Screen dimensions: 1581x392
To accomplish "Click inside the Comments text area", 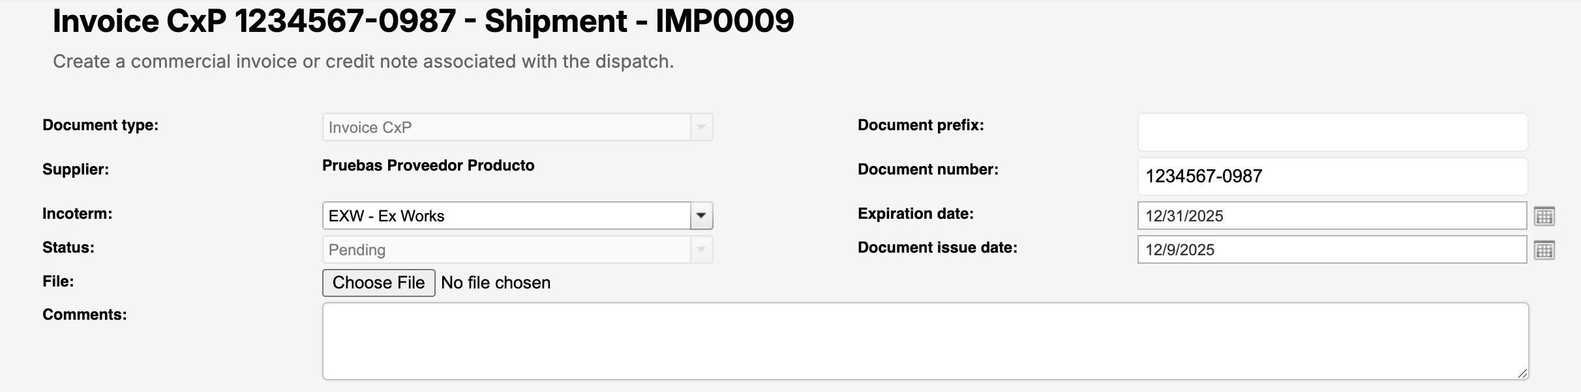I will coord(924,341).
